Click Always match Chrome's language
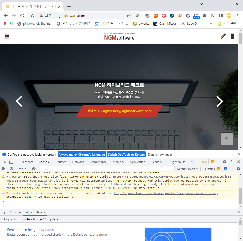The width and height of the screenshot is (243, 241). tap(82, 154)
